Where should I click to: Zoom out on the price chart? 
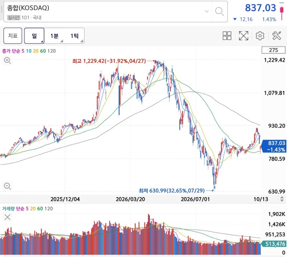[x=8, y=186]
